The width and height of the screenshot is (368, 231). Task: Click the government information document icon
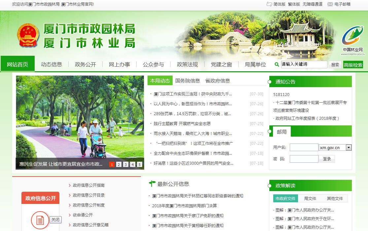[x=40, y=220]
